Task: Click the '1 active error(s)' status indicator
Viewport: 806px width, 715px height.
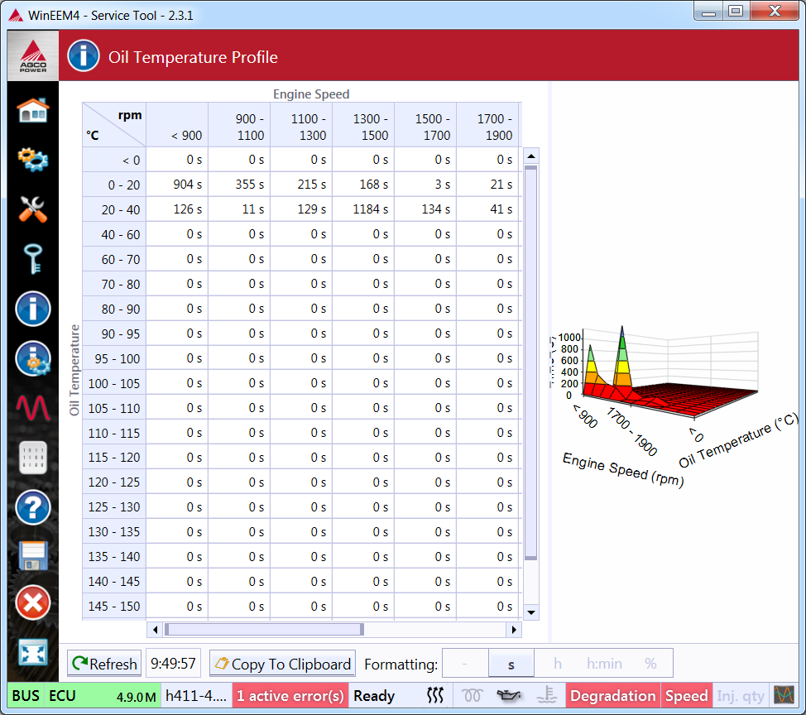Action: pyautogui.click(x=290, y=696)
